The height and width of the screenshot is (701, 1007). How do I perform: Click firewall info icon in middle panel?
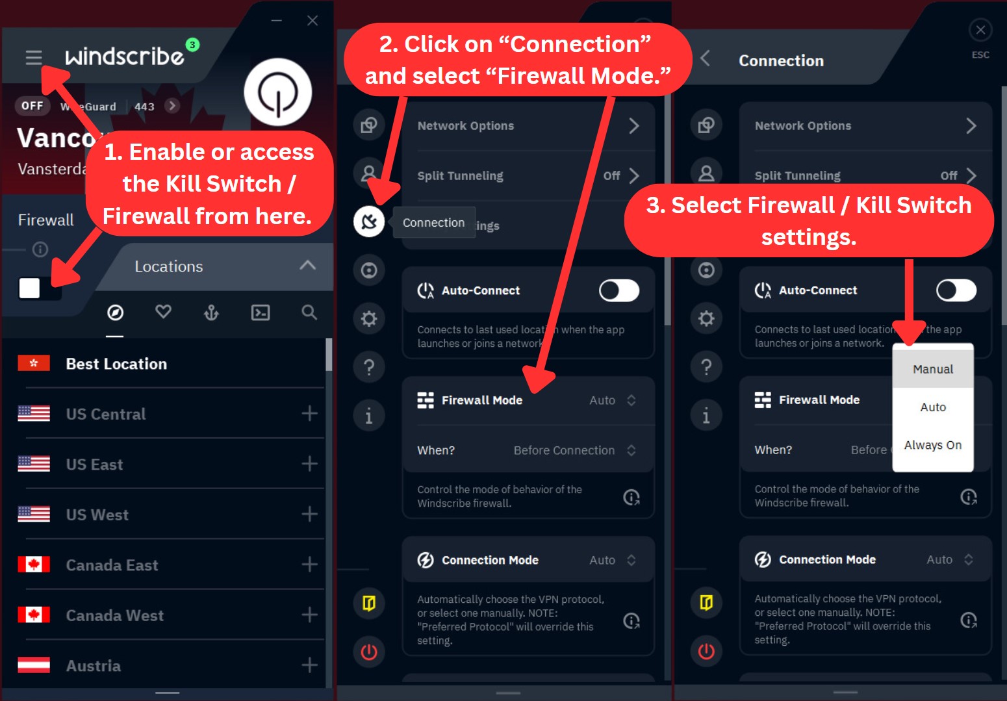coord(631,497)
